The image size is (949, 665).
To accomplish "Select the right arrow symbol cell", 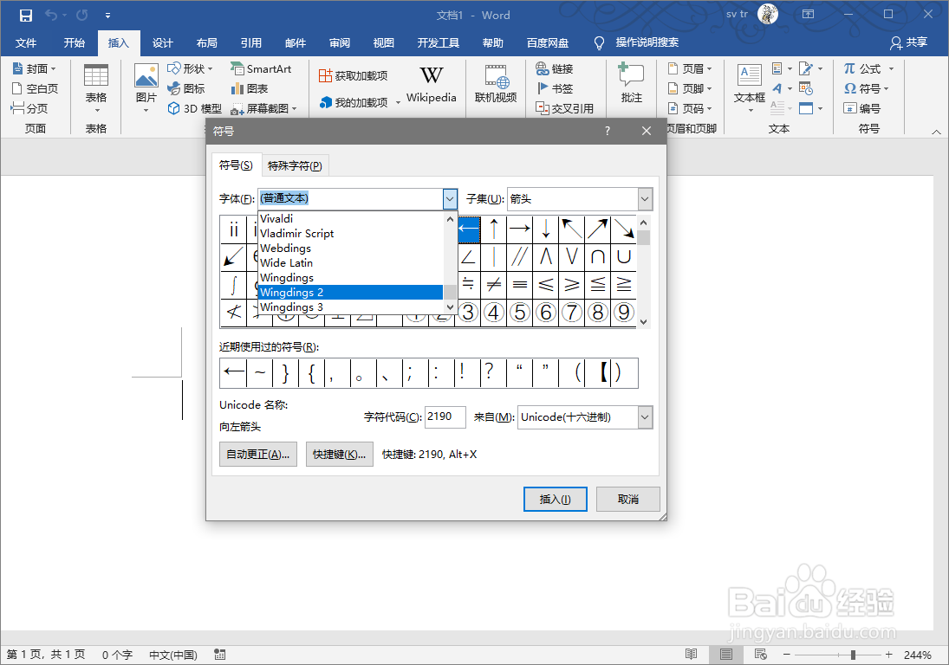I will tap(520, 229).
